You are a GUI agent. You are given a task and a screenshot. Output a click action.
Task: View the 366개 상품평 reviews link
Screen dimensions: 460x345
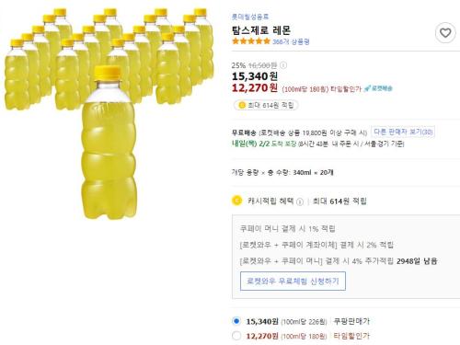click(291, 41)
